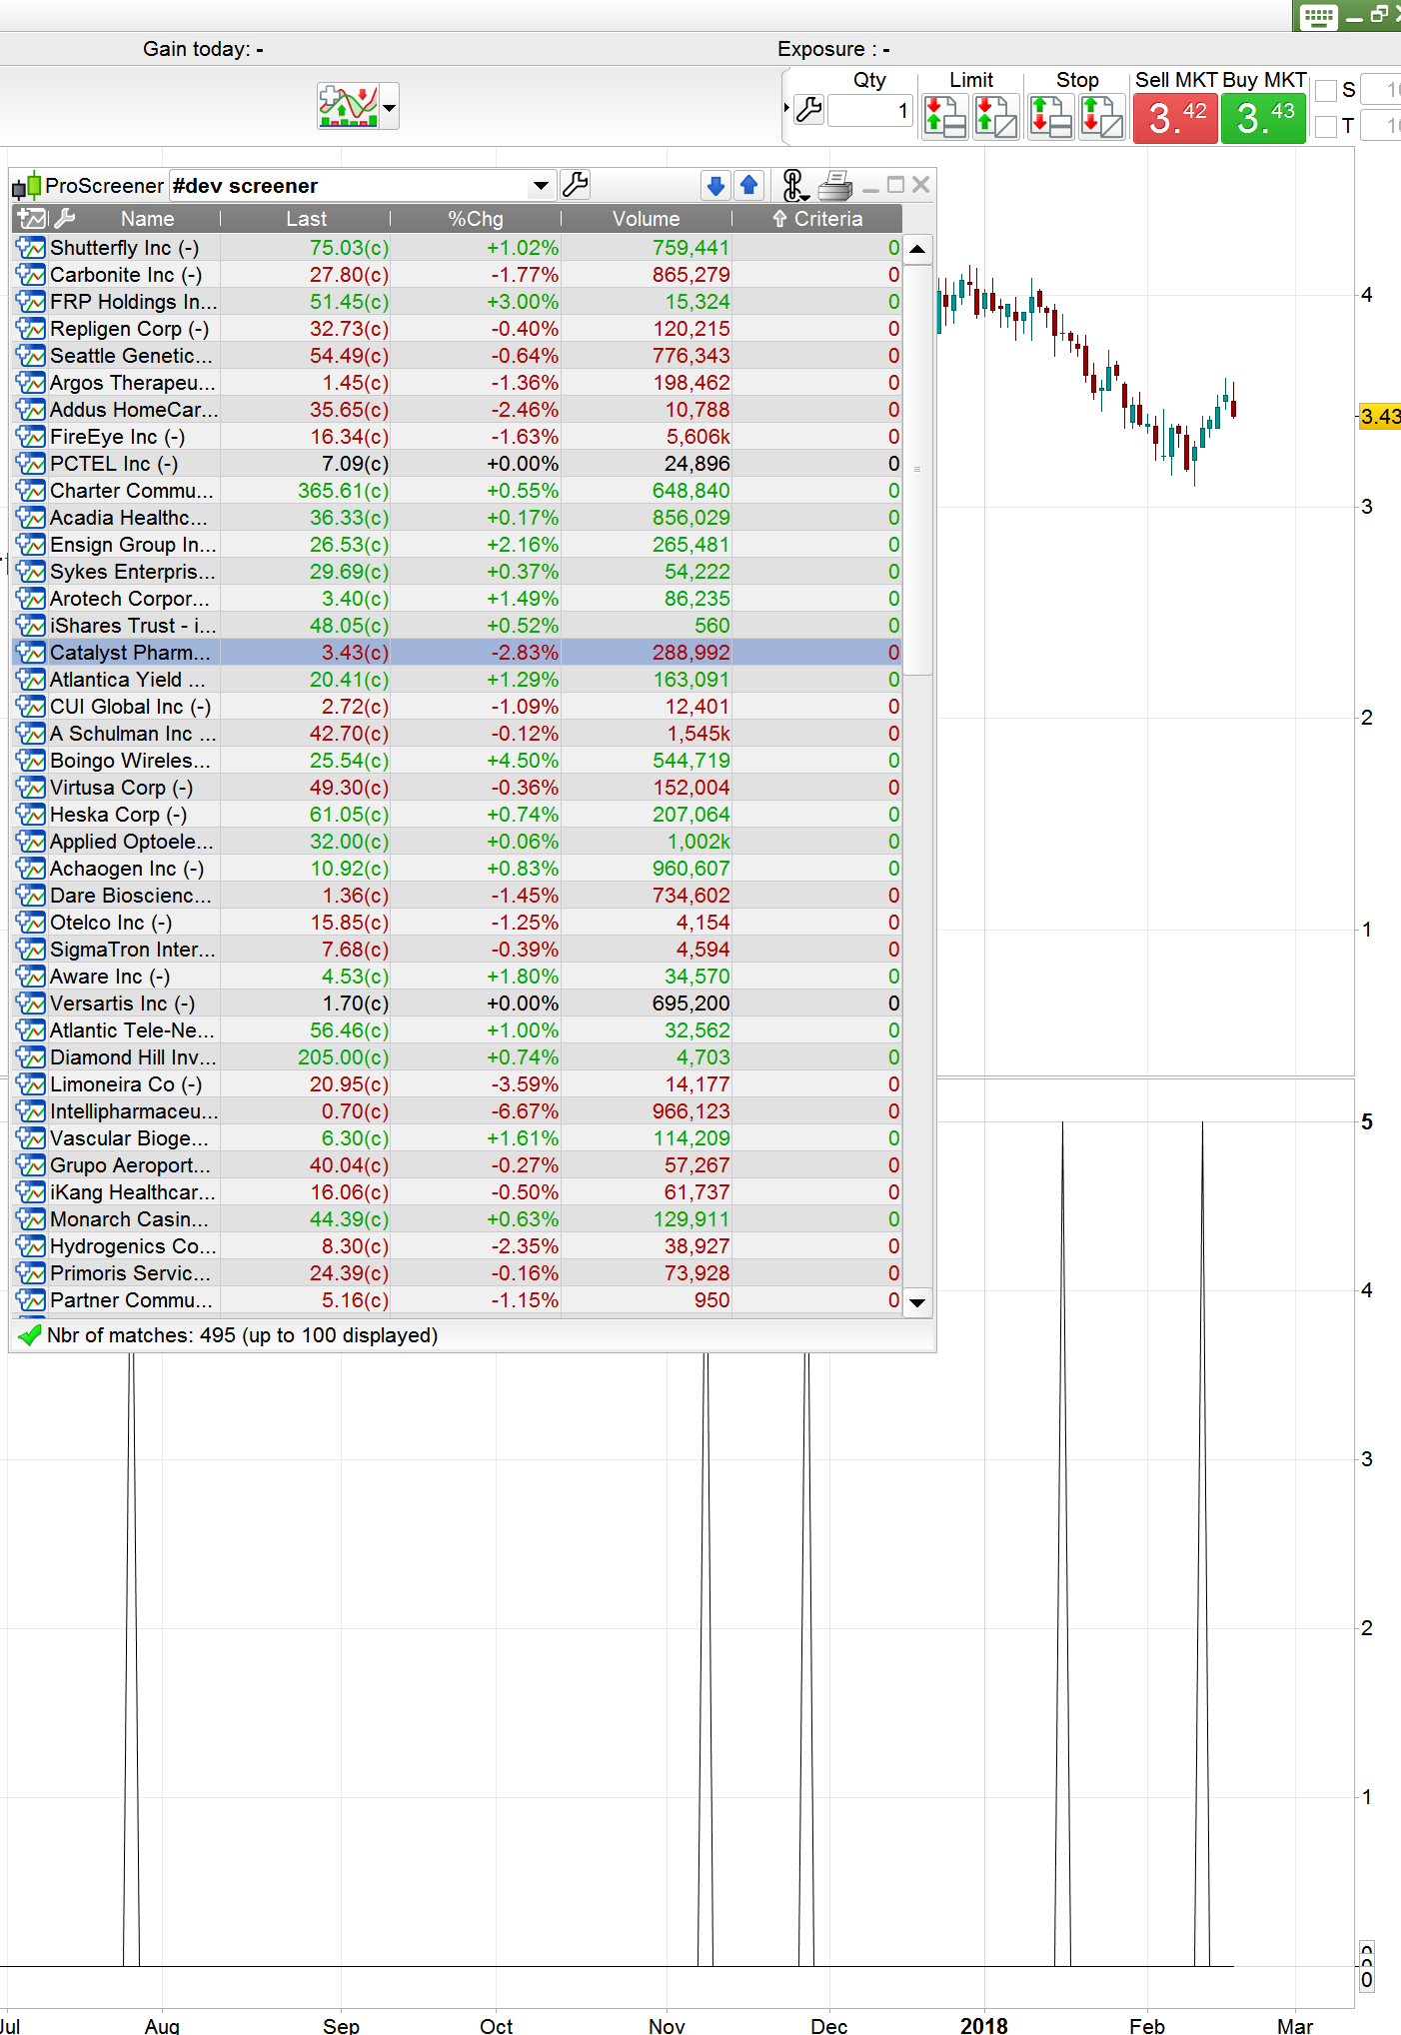Click the ProScreener vertical scrollbar thumb
The width and height of the screenshot is (1401, 2035).
(917, 469)
